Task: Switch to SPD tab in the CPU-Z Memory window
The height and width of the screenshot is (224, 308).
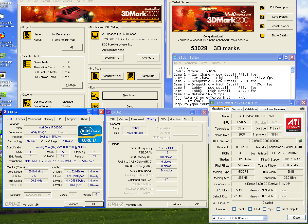Action: (x=163, y=119)
